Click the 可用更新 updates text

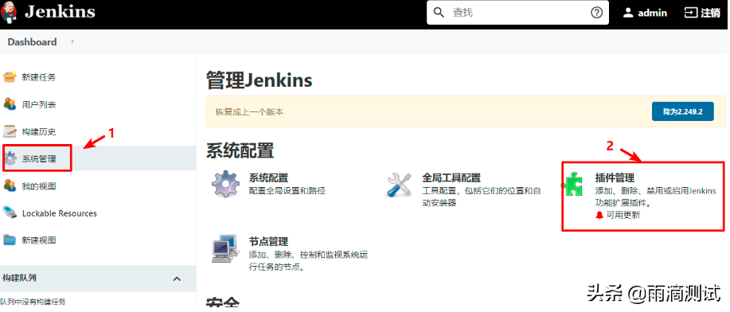click(x=623, y=216)
